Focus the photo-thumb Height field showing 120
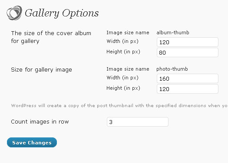The height and width of the screenshot is (163, 228). (x=188, y=89)
